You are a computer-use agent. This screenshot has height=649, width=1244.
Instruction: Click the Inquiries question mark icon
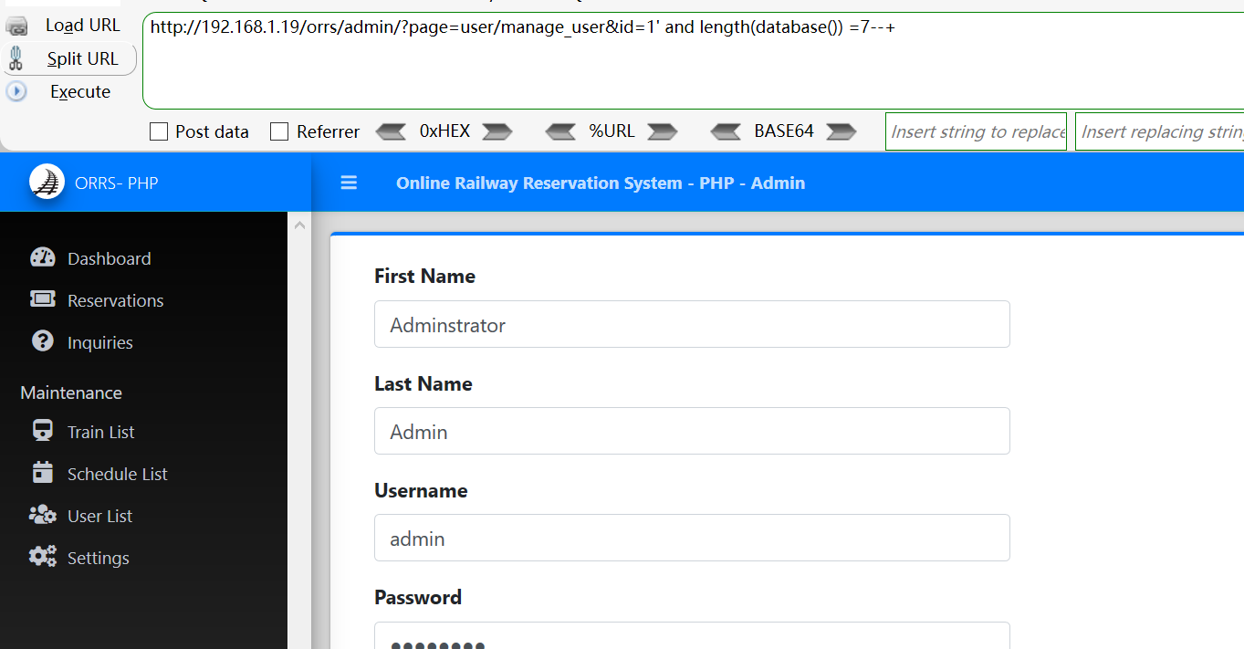click(x=43, y=341)
